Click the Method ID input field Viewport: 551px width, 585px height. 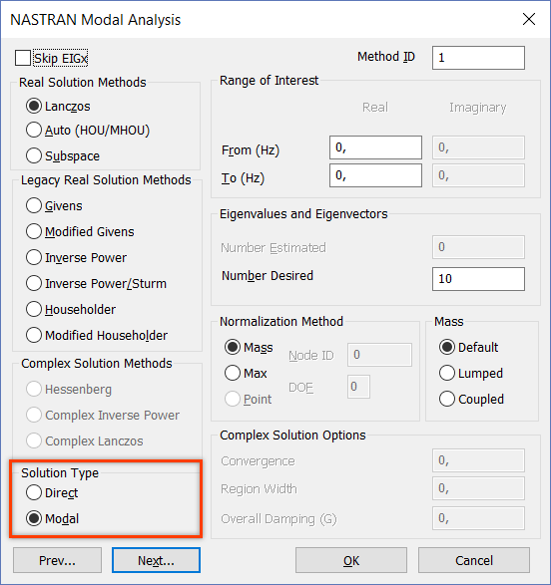click(478, 58)
